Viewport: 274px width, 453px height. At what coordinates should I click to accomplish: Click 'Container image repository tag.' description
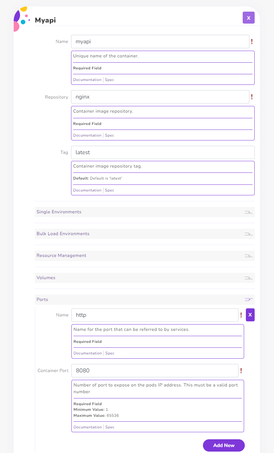[x=107, y=166]
